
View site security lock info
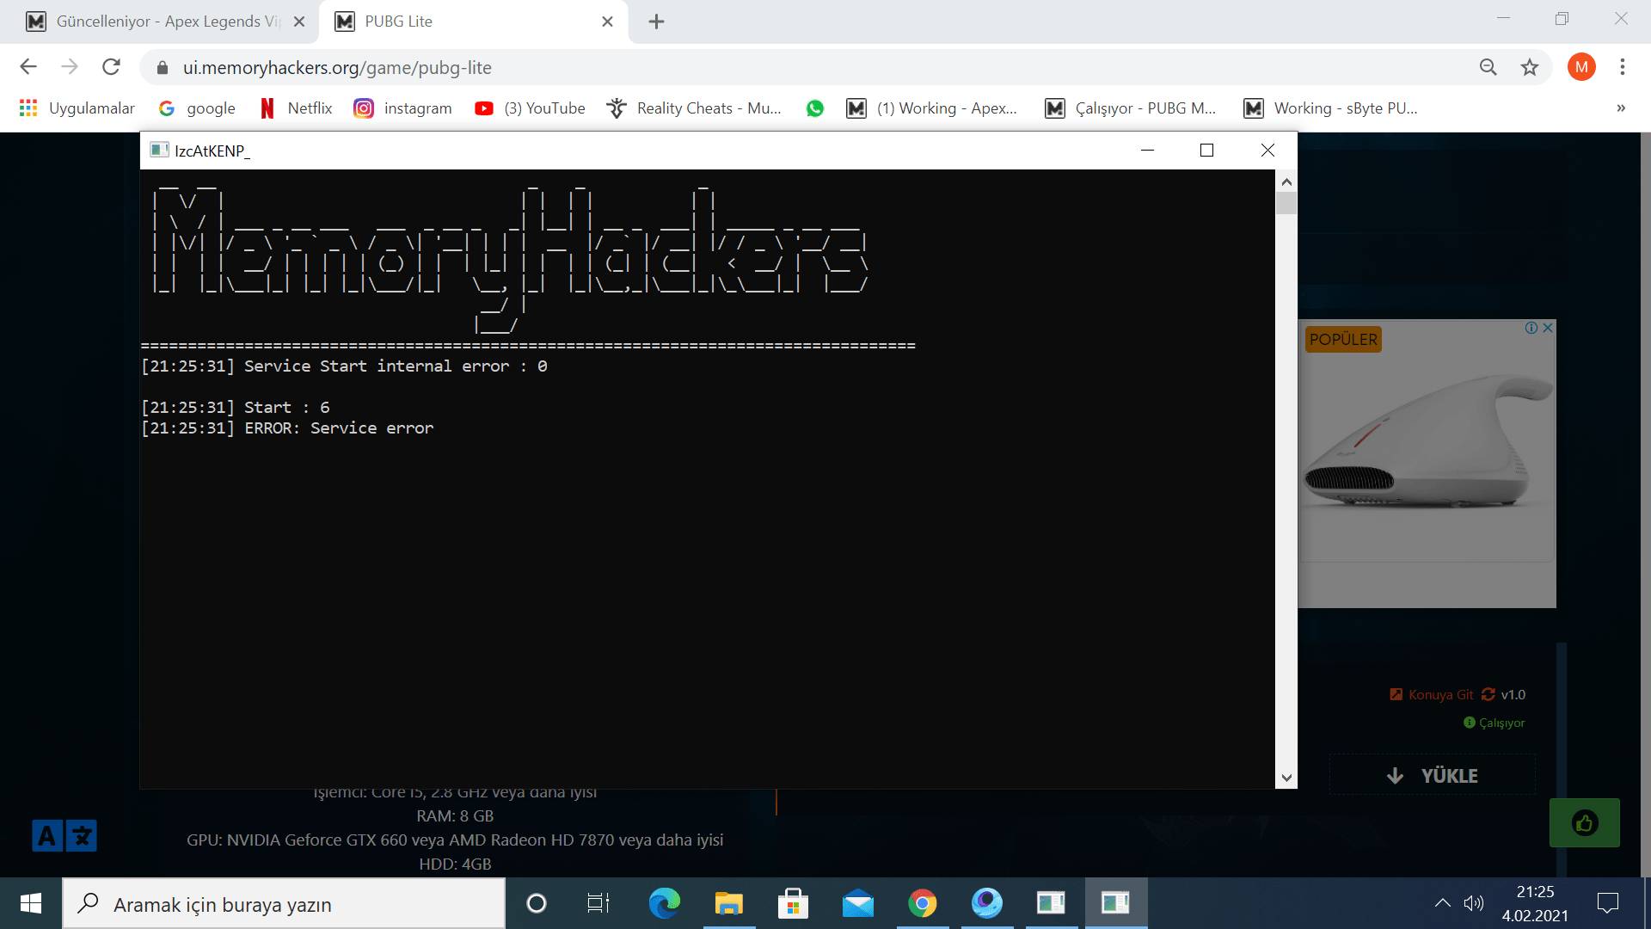point(162,68)
